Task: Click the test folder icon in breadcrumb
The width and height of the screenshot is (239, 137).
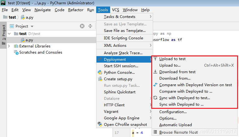Action: (x=5, y=17)
